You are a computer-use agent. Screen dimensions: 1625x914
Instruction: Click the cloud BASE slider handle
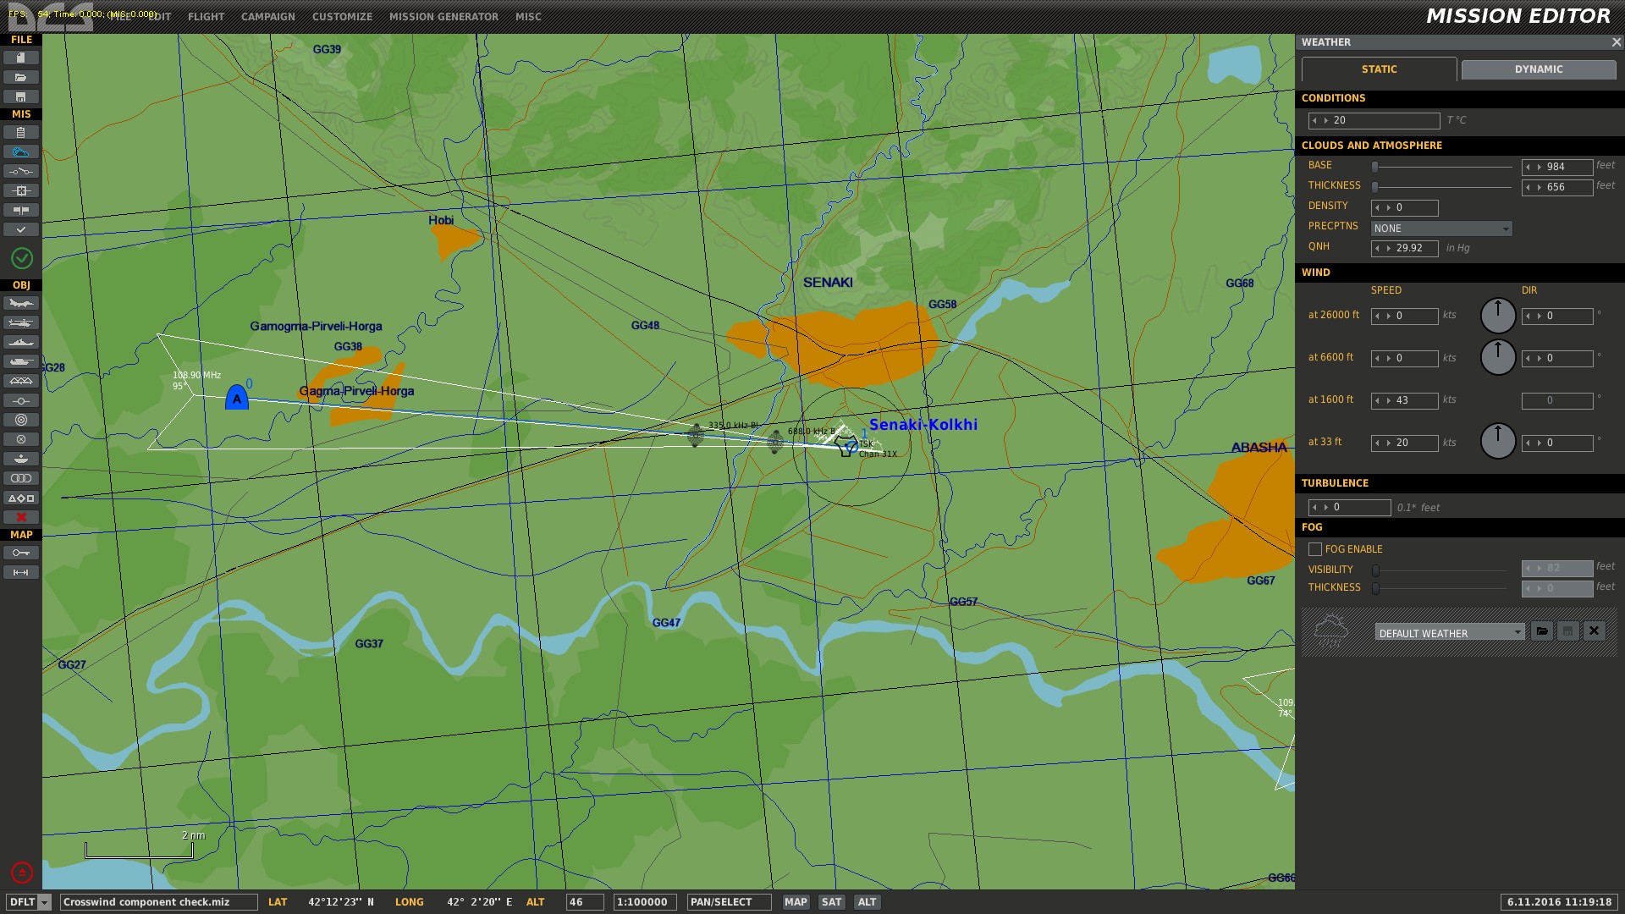[x=1375, y=167]
